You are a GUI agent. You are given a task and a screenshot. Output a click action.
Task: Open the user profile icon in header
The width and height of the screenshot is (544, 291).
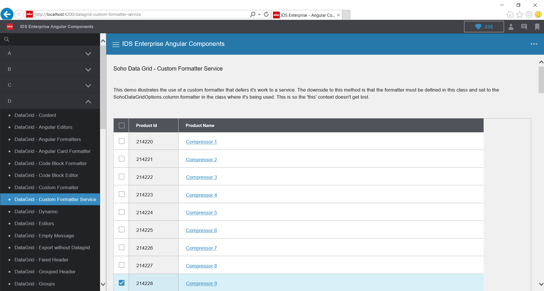coord(511,27)
